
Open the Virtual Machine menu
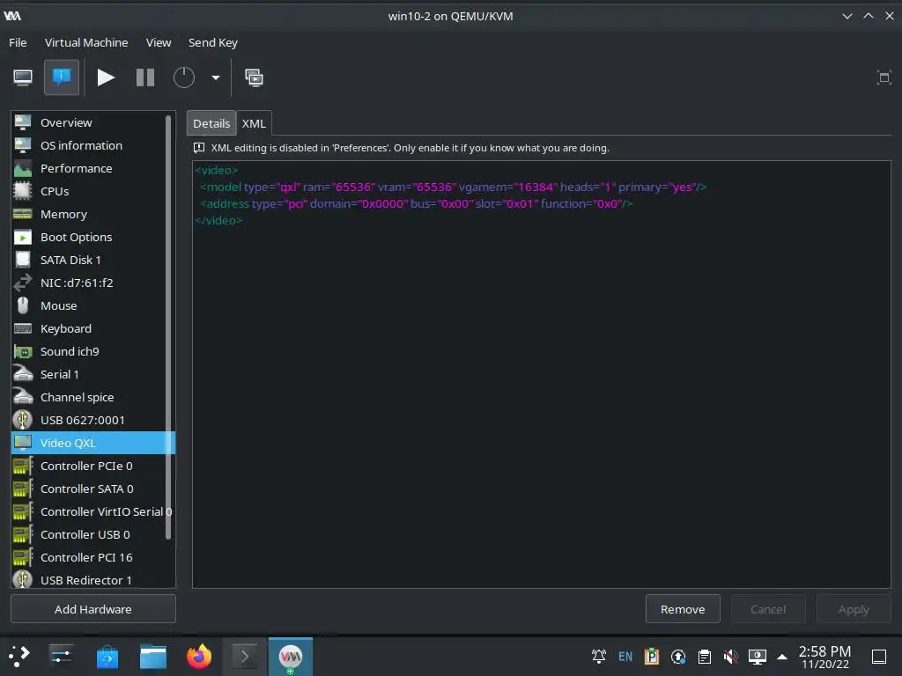86,42
